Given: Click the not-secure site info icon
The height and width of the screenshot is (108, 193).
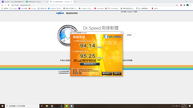Looking at the screenshot, I should click(13, 5).
